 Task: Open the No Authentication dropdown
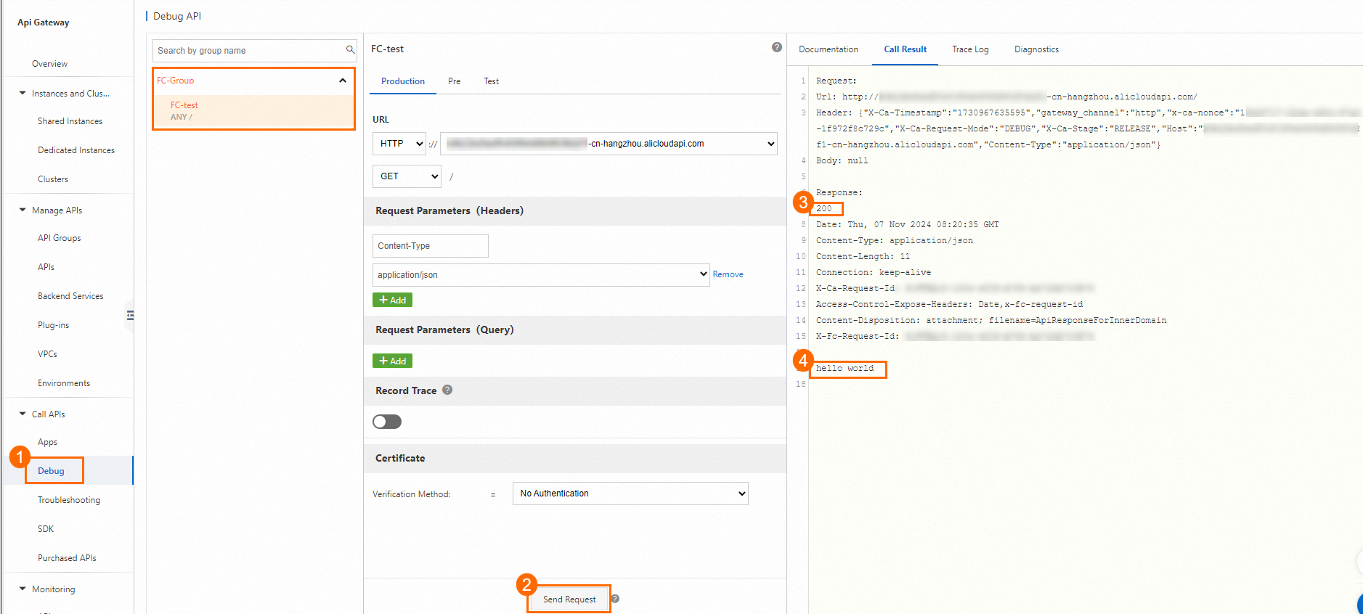(630, 494)
